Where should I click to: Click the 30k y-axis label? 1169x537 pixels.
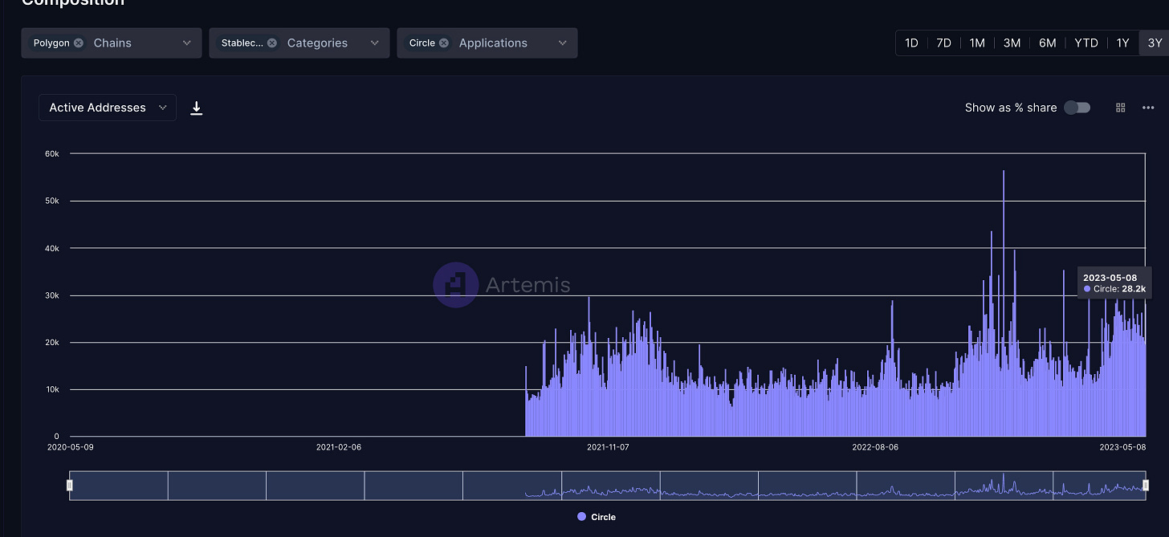[52, 295]
